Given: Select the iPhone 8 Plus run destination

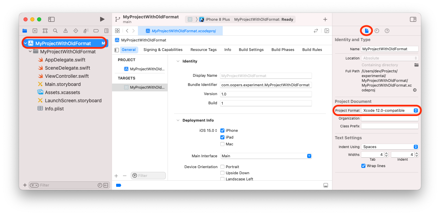Looking at the screenshot, I should coord(215,19).
